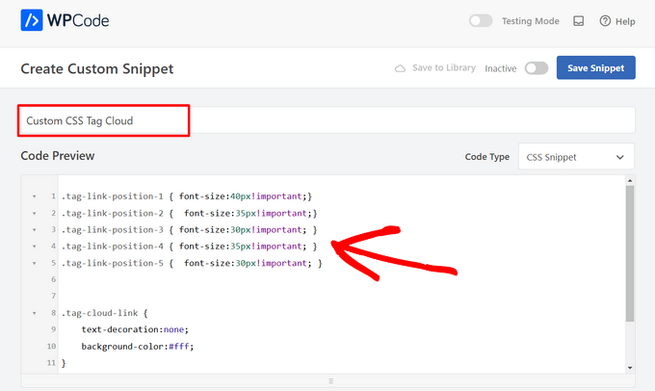The width and height of the screenshot is (655, 391).
Task: Click the .tag-link-position-5 code line
Action: coord(192,263)
